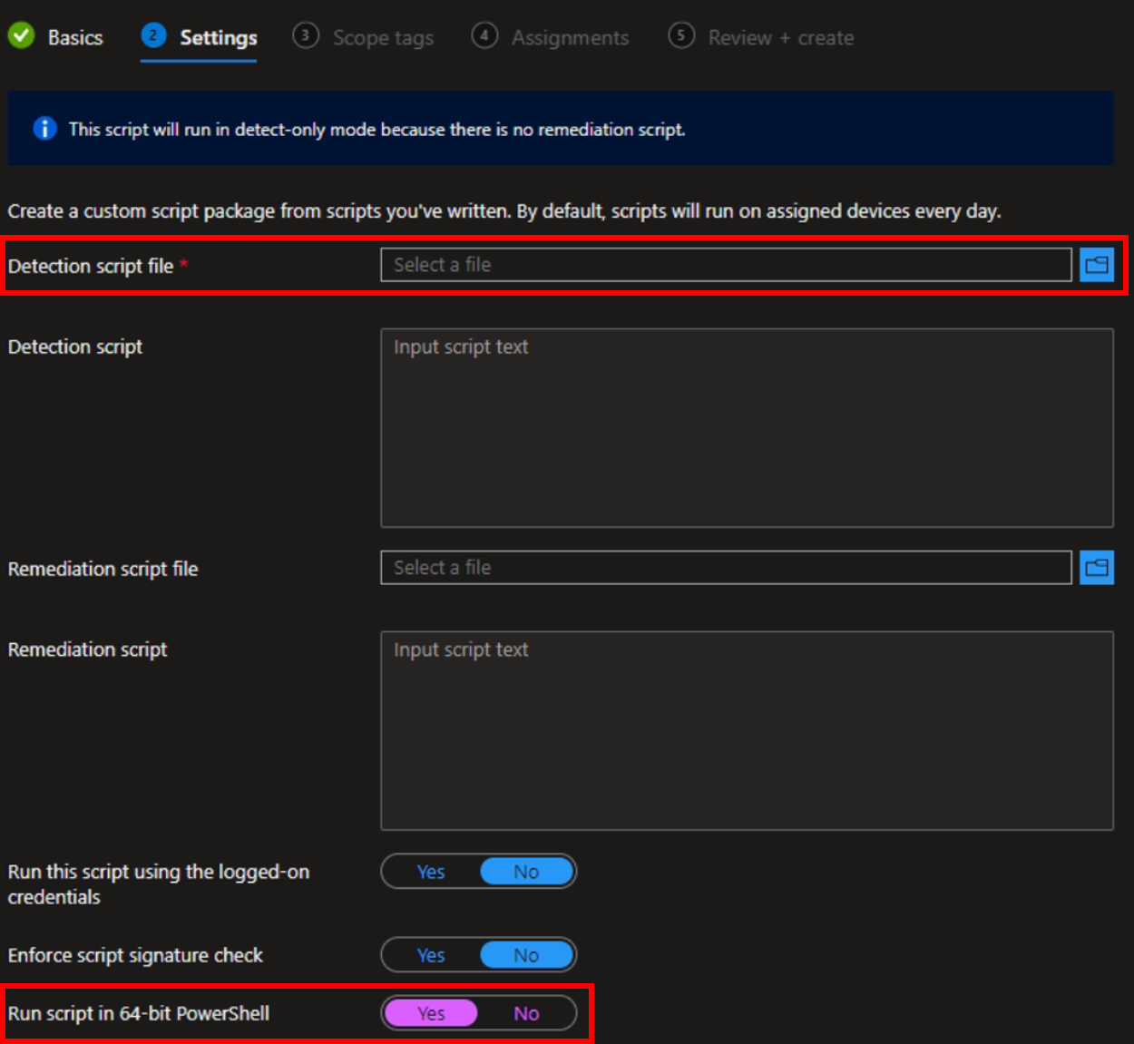
Task: Go back to the Basics tab
Action: pyautogui.click(x=77, y=37)
